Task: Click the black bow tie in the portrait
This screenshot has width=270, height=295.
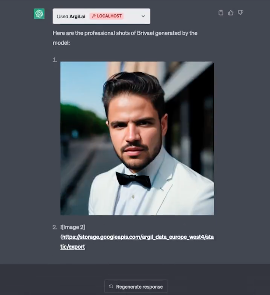Action: [x=134, y=180]
